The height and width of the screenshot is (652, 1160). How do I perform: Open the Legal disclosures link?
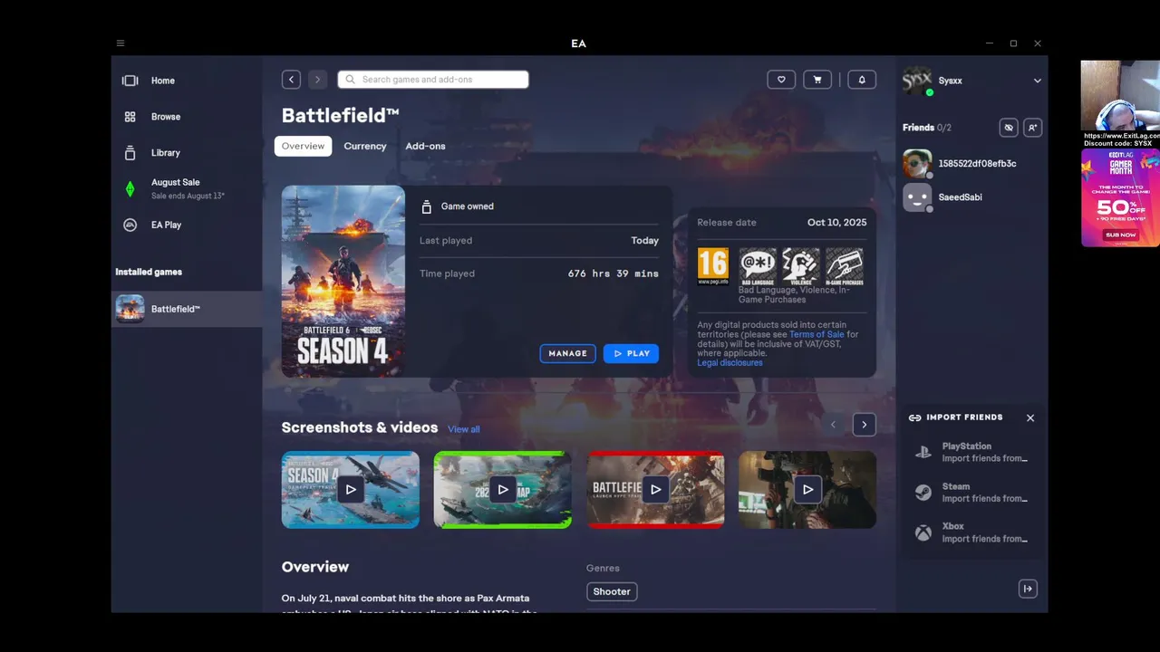(730, 363)
